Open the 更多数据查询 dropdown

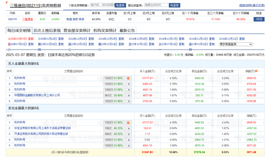point(236,44)
